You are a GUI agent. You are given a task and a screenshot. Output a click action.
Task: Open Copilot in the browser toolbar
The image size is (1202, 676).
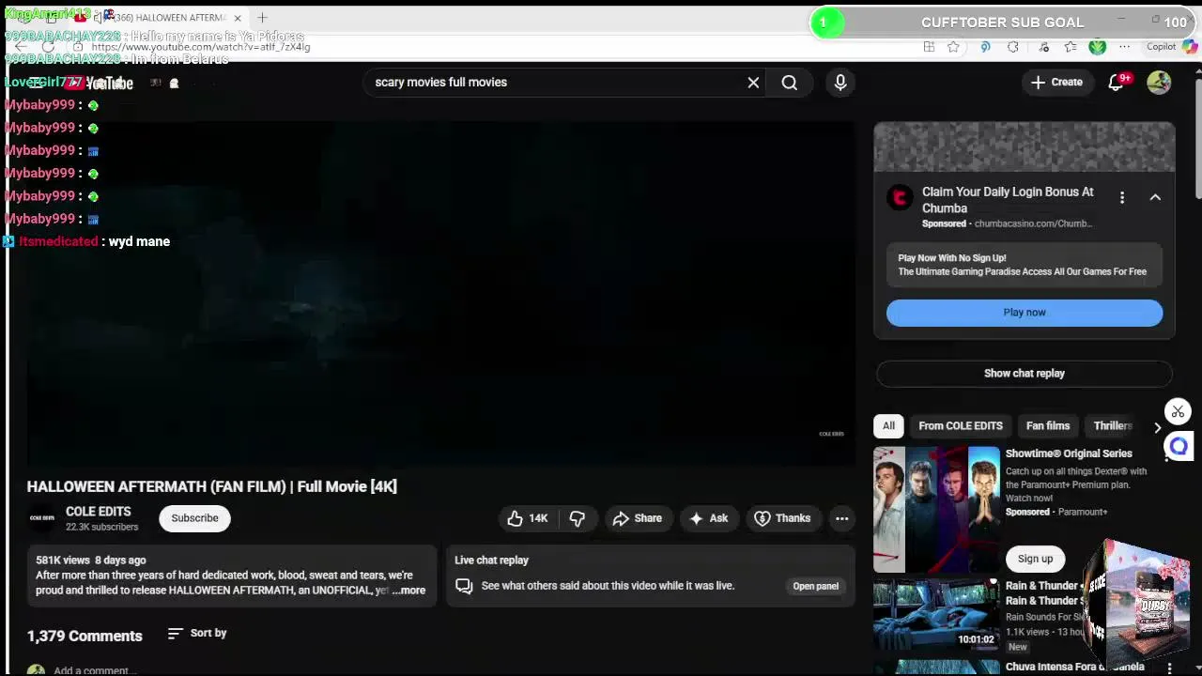pyautogui.click(x=1171, y=47)
